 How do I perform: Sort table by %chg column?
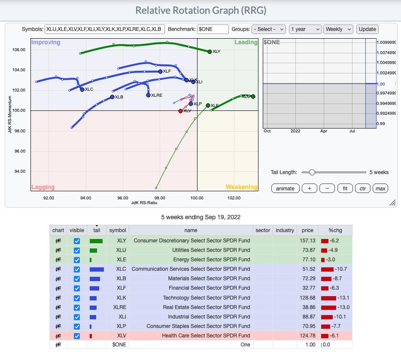click(x=335, y=230)
